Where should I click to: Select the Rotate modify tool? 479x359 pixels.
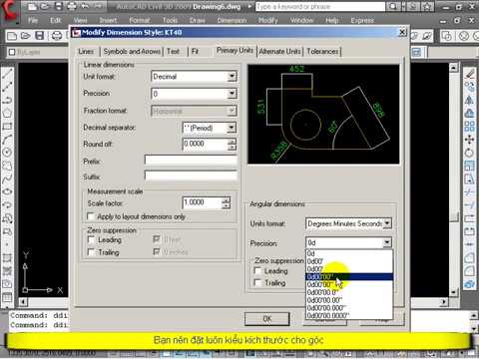pyautogui.click(x=469, y=153)
